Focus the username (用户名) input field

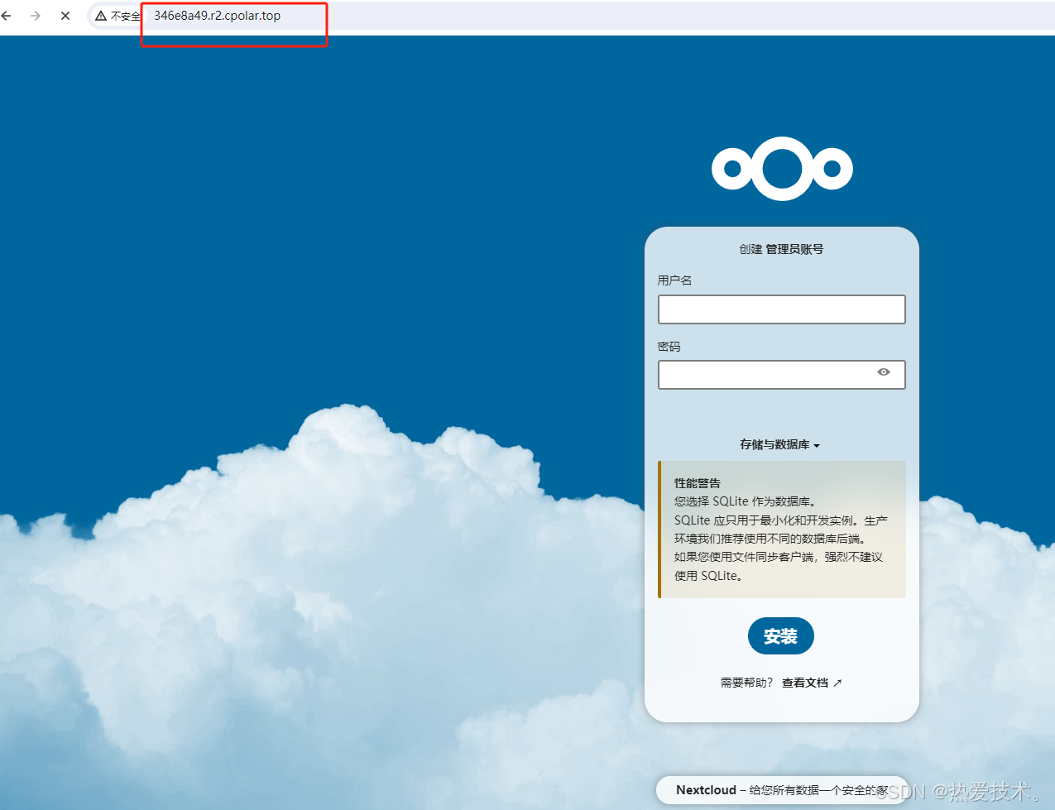click(782, 309)
